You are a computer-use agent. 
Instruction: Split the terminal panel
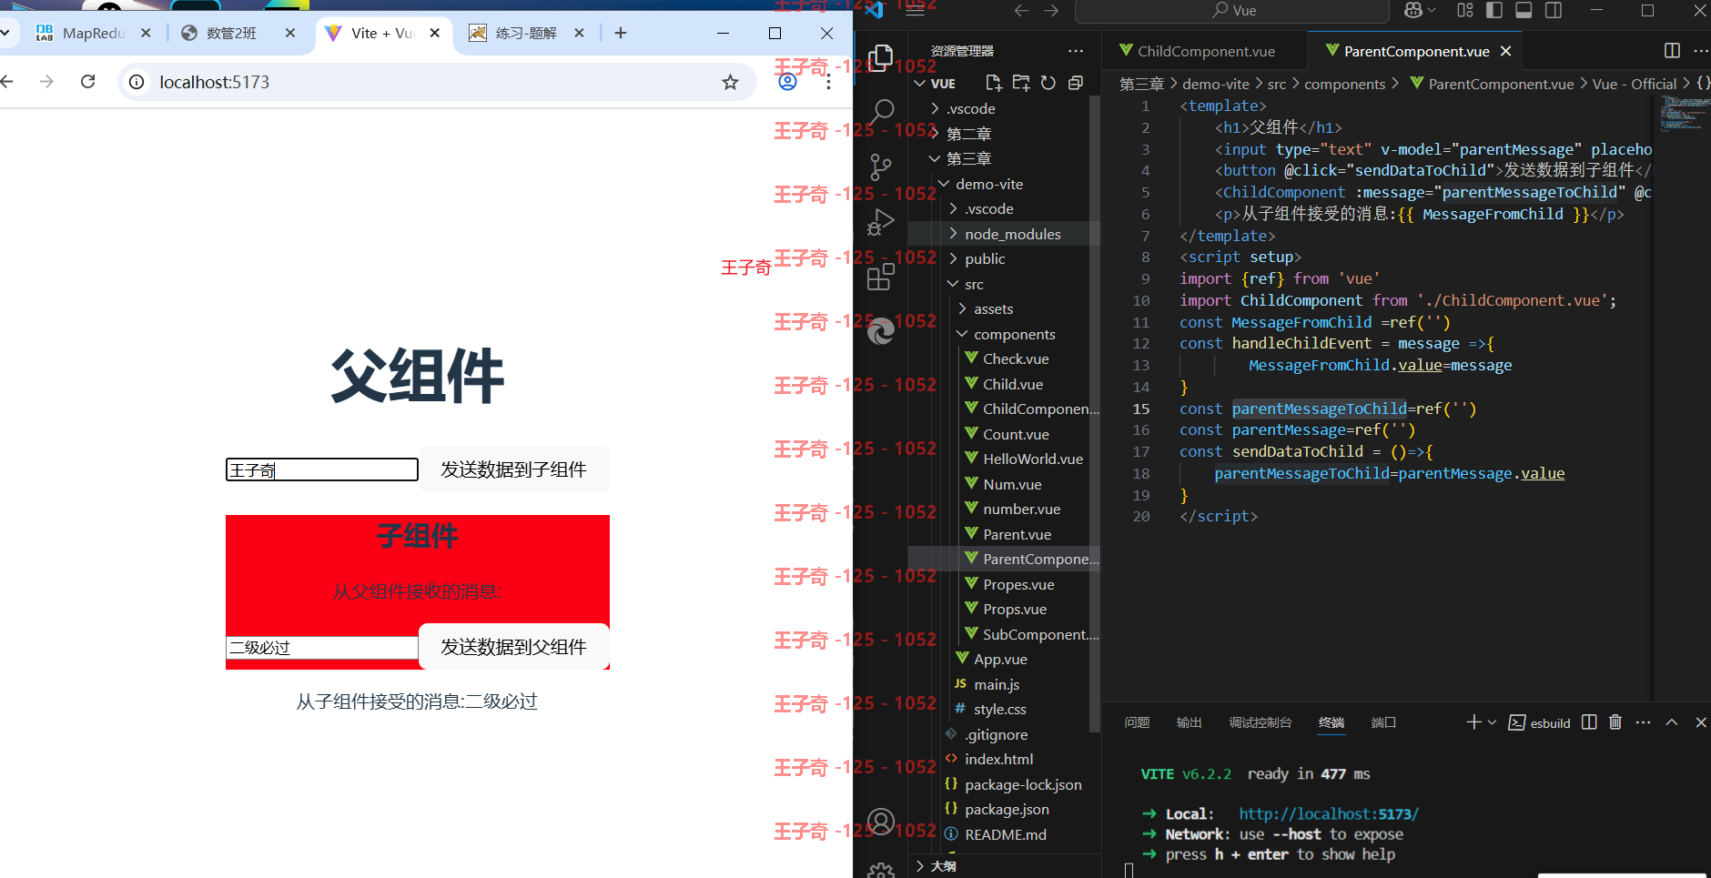click(x=1589, y=722)
